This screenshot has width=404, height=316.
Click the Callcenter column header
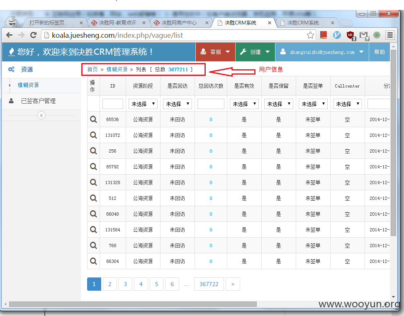coord(347,86)
